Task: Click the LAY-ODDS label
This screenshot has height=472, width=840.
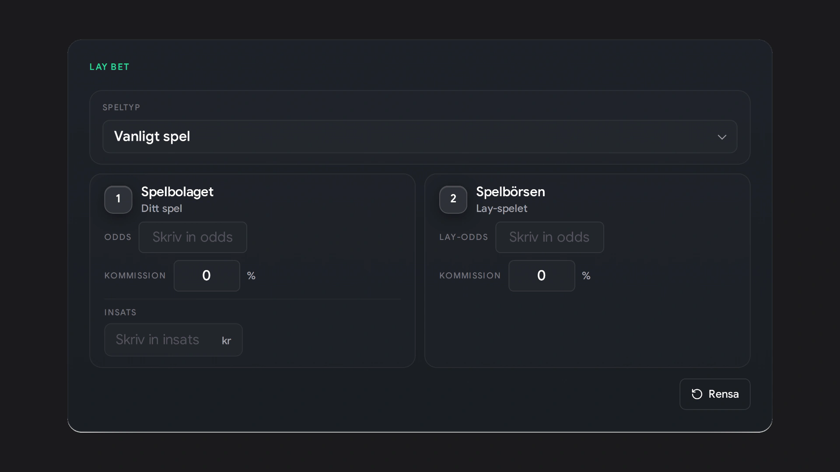Action: [464, 237]
